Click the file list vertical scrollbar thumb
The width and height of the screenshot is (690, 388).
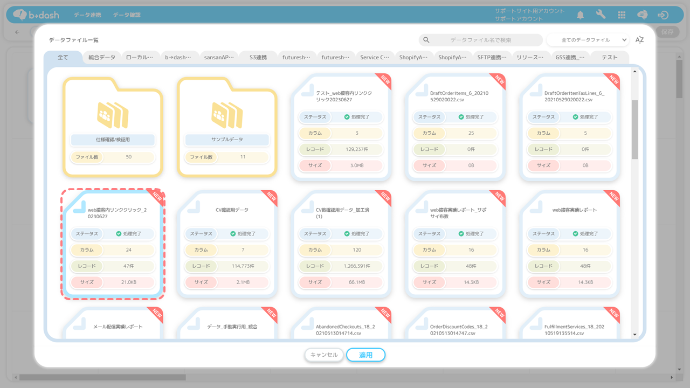(634, 129)
